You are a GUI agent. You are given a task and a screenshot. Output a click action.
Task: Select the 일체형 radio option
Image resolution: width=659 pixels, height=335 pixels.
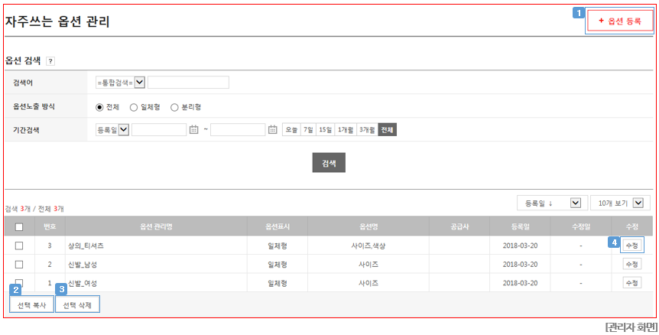click(x=134, y=107)
